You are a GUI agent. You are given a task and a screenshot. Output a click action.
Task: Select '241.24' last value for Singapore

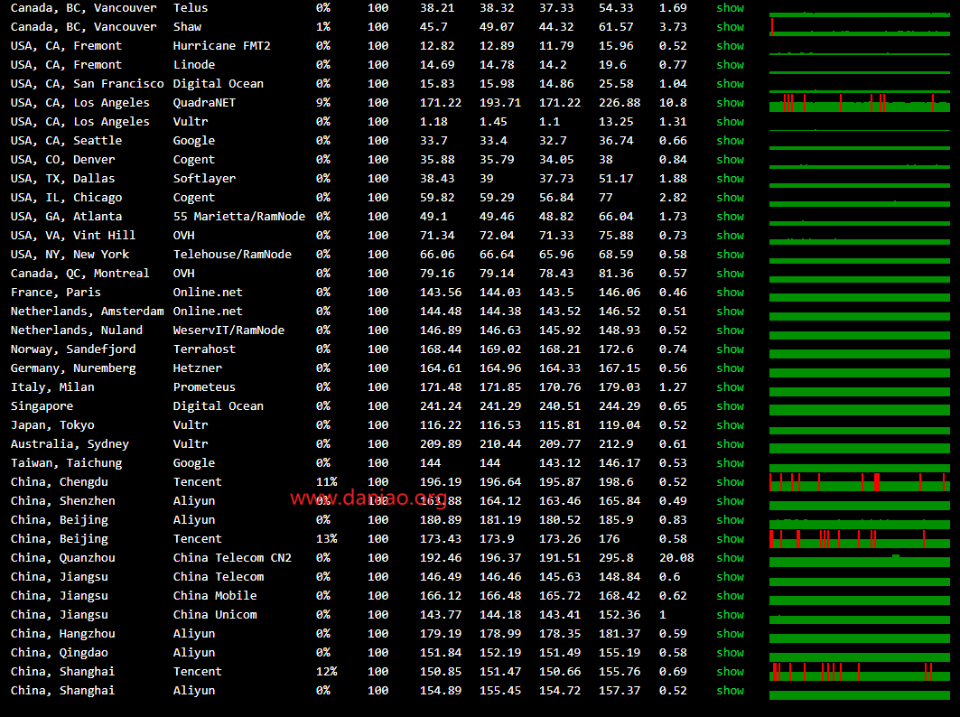[x=441, y=406]
